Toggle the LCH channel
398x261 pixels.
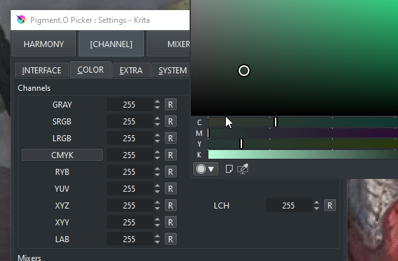pyautogui.click(x=222, y=205)
